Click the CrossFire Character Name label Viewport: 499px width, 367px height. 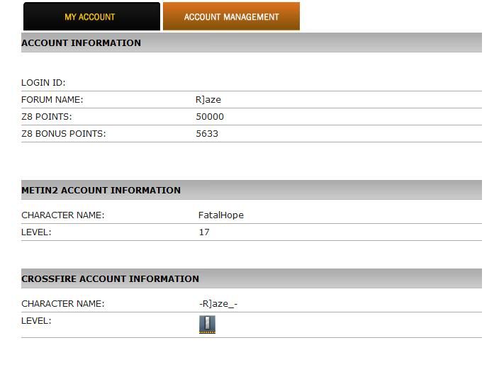point(62,304)
